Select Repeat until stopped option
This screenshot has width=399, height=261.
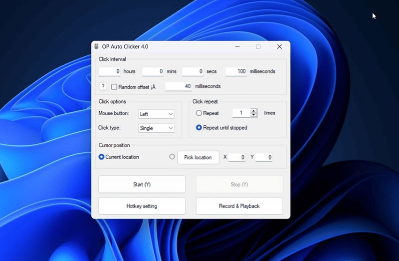pyautogui.click(x=199, y=128)
